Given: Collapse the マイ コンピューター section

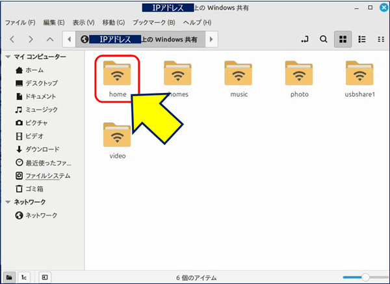Looking at the screenshot, I should pos(8,57).
